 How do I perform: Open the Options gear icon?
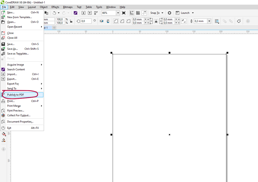click(x=169, y=13)
